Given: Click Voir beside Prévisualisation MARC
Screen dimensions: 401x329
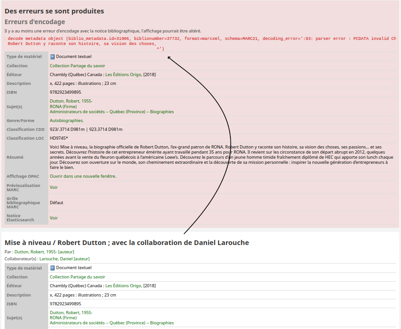Looking at the screenshot, I should (54, 187).
